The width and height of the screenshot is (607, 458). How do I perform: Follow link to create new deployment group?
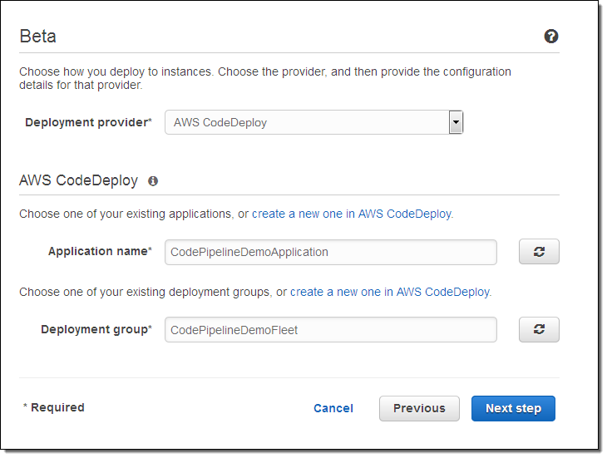[390, 292]
